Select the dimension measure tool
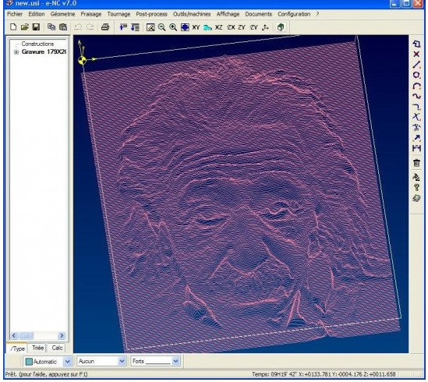 point(416,148)
